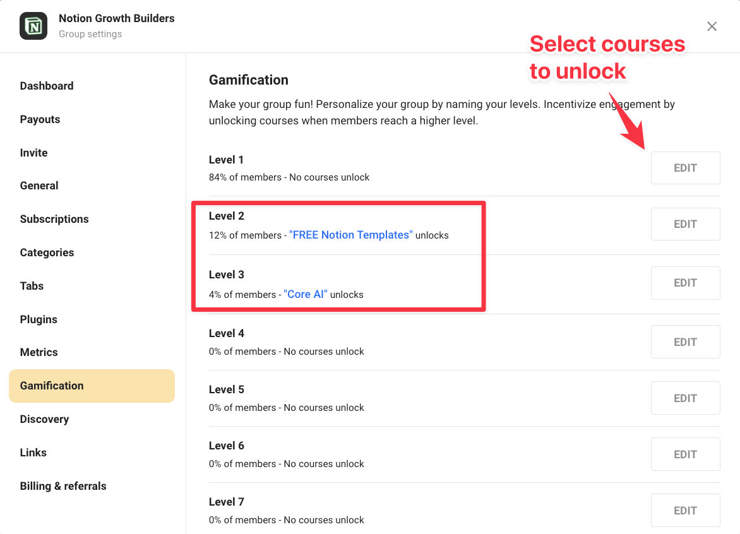
Task: Open the Tabs settings page
Action: click(32, 286)
